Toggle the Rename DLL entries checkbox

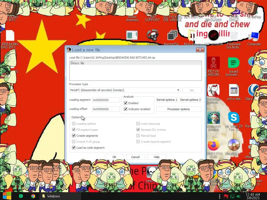(138, 130)
